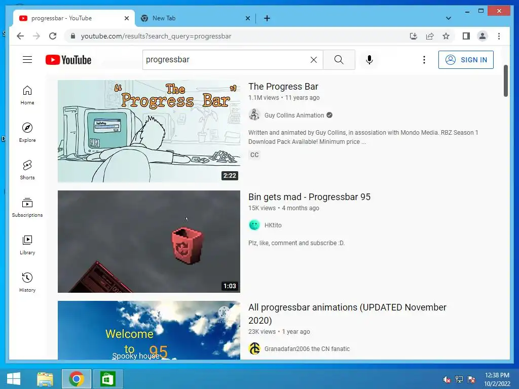Open File Explorer from taskbar
Viewport: 519px width, 389px height.
pos(45,379)
